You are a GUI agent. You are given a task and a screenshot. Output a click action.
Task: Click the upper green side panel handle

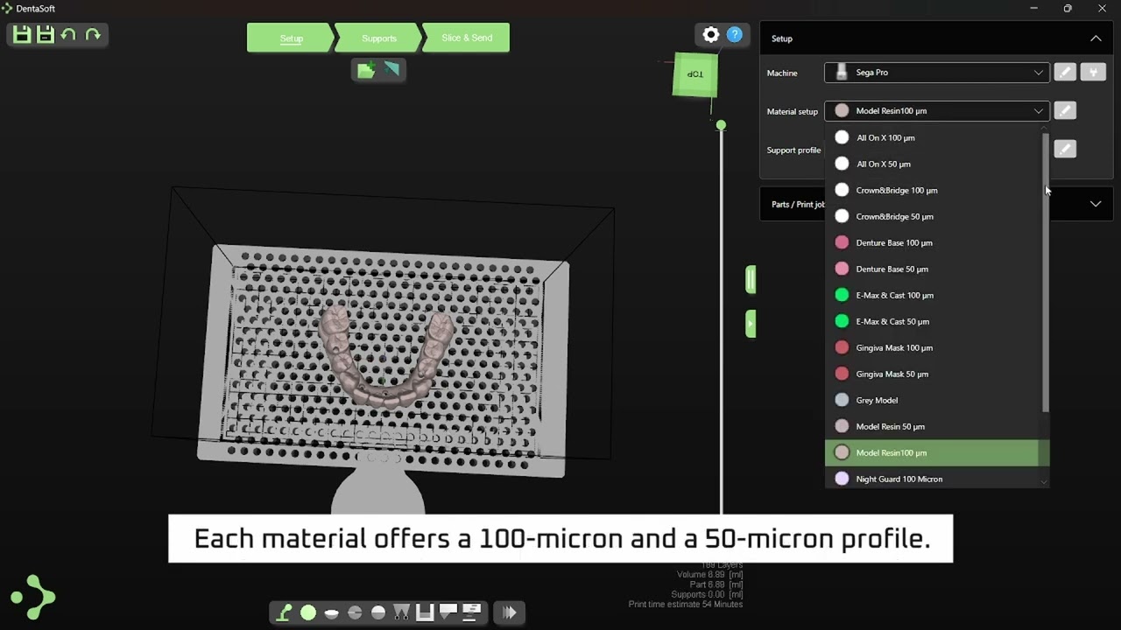pyautogui.click(x=751, y=280)
